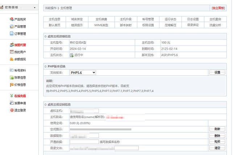Screen dimensions: 250x155
Task: Click the 产品购买 shopping icon in sidebar
Action: click(x=12, y=20)
